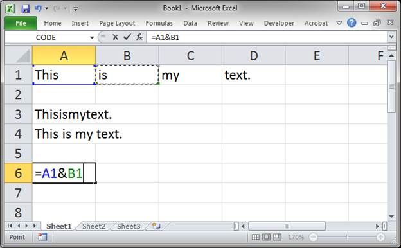Open the Insert ribbon tab

click(80, 23)
